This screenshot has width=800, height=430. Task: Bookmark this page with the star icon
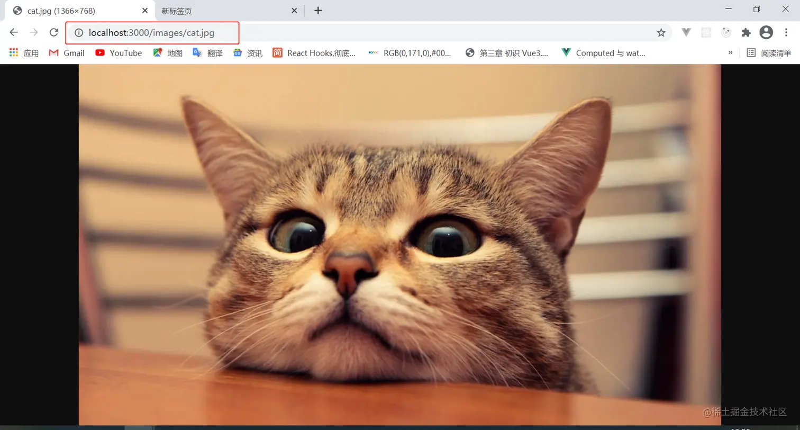tap(661, 33)
